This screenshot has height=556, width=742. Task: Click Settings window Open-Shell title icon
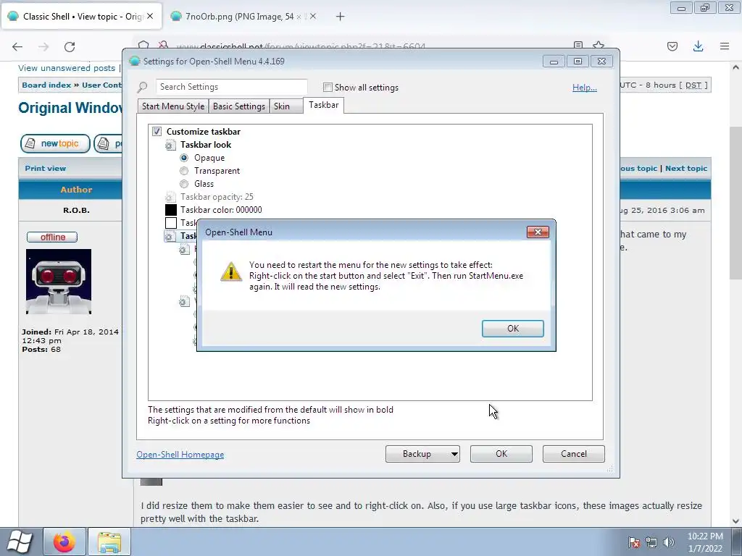click(134, 61)
